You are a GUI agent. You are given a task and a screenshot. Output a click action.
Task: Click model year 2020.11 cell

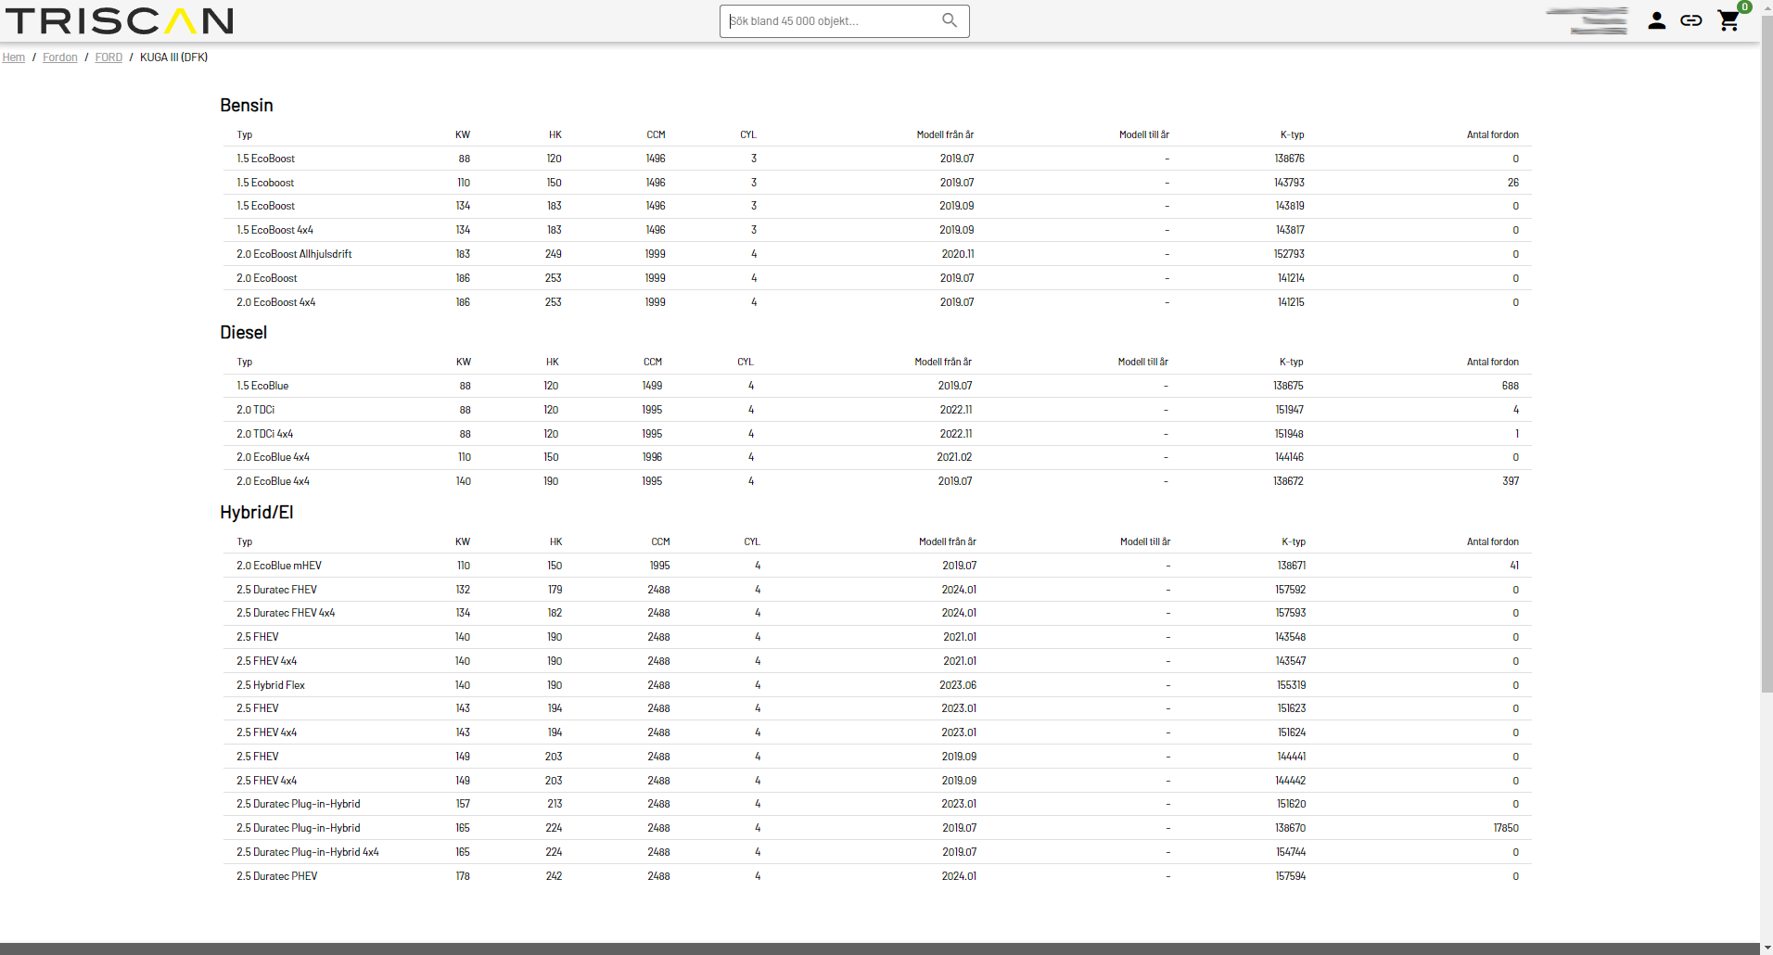tap(958, 254)
